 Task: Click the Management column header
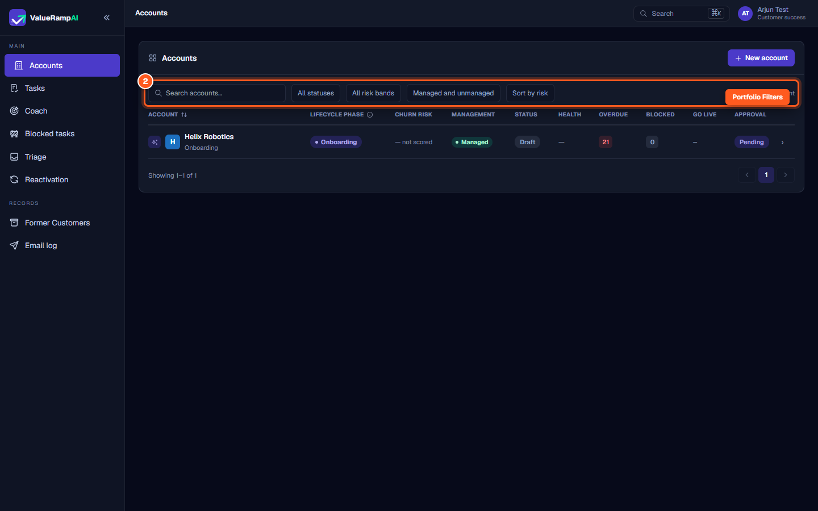tap(473, 115)
